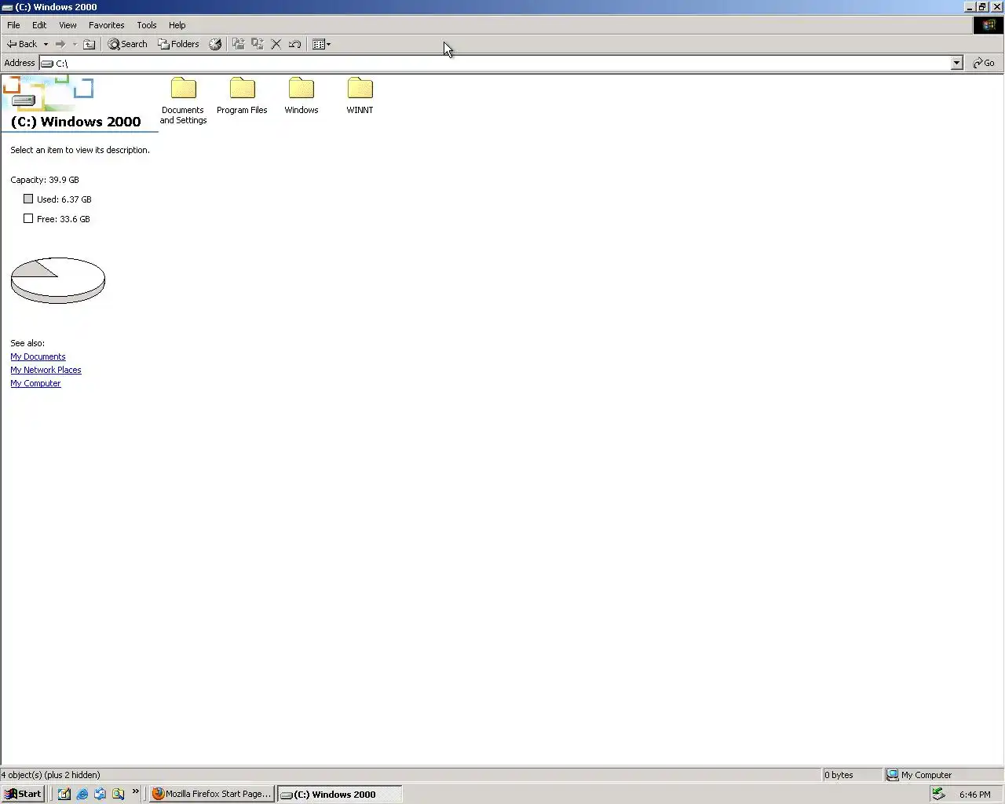The width and height of the screenshot is (1005, 804).
Task: Open the Favorites menu
Action: [107, 25]
